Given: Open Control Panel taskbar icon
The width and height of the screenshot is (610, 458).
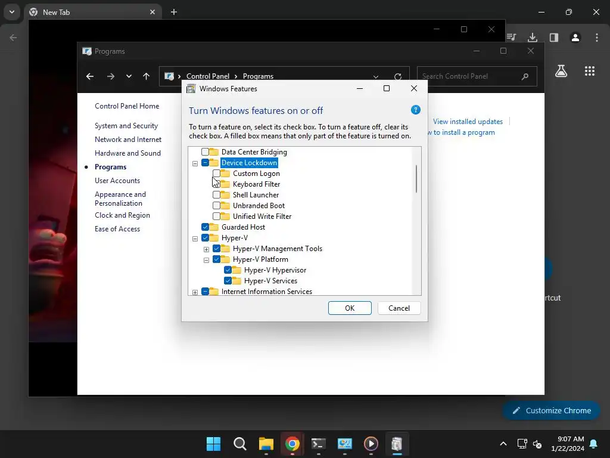Looking at the screenshot, I should point(345,444).
